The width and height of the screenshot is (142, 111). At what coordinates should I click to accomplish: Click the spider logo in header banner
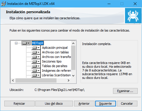click(133, 16)
